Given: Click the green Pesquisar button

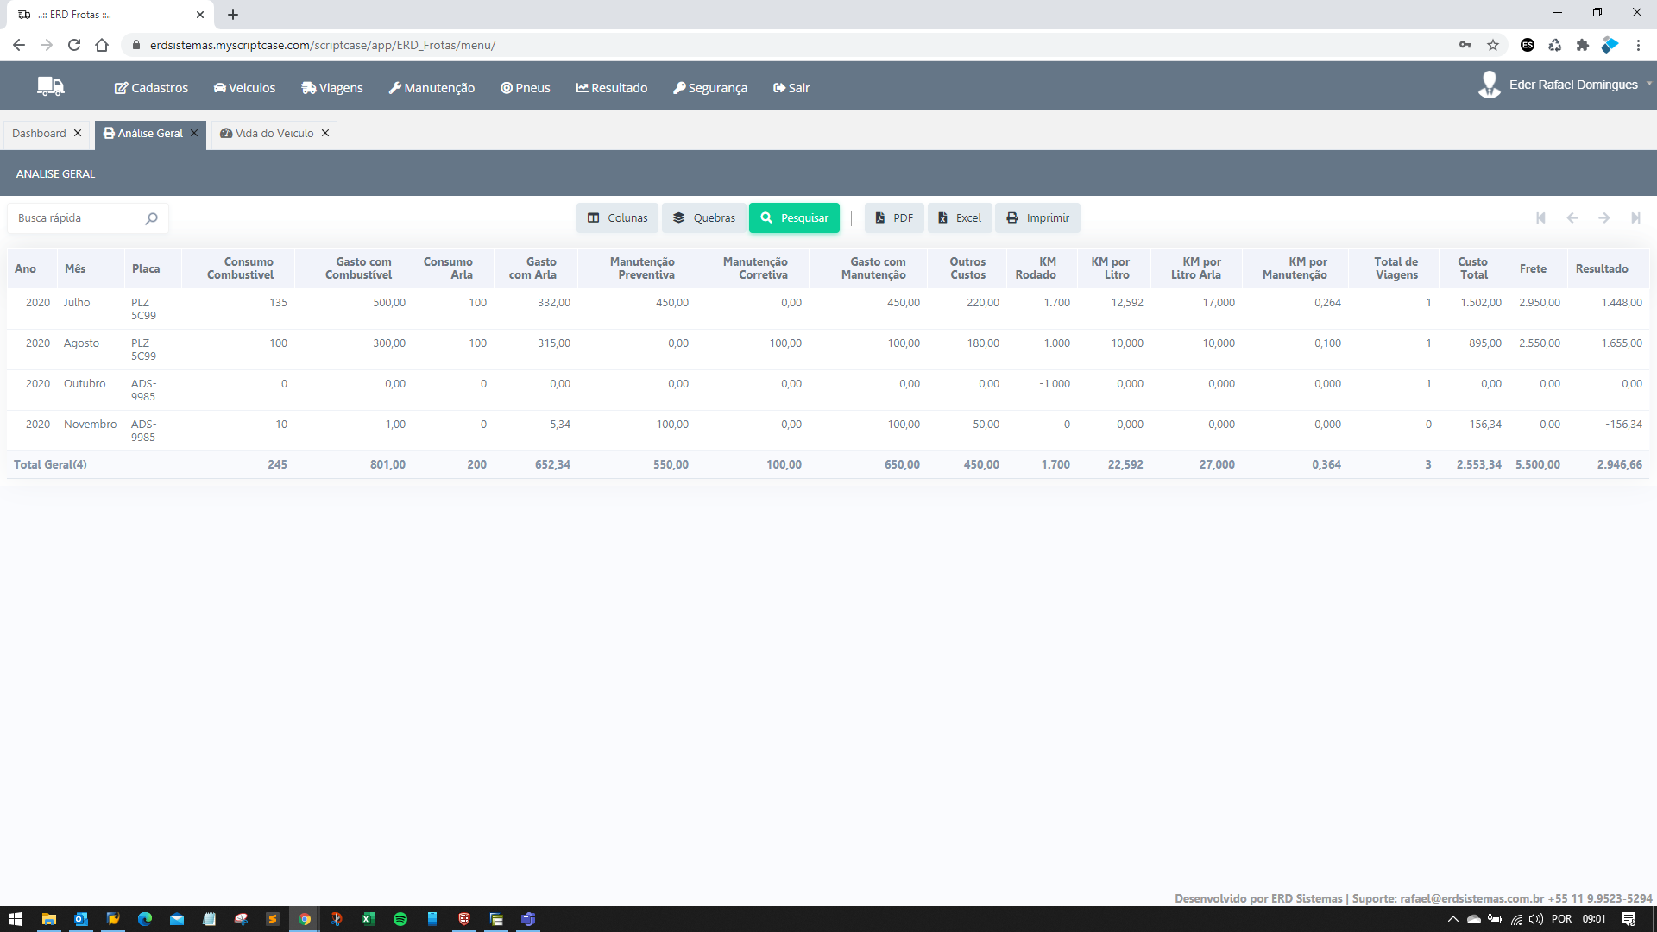Looking at the screenshot, I should coord(794,218).
